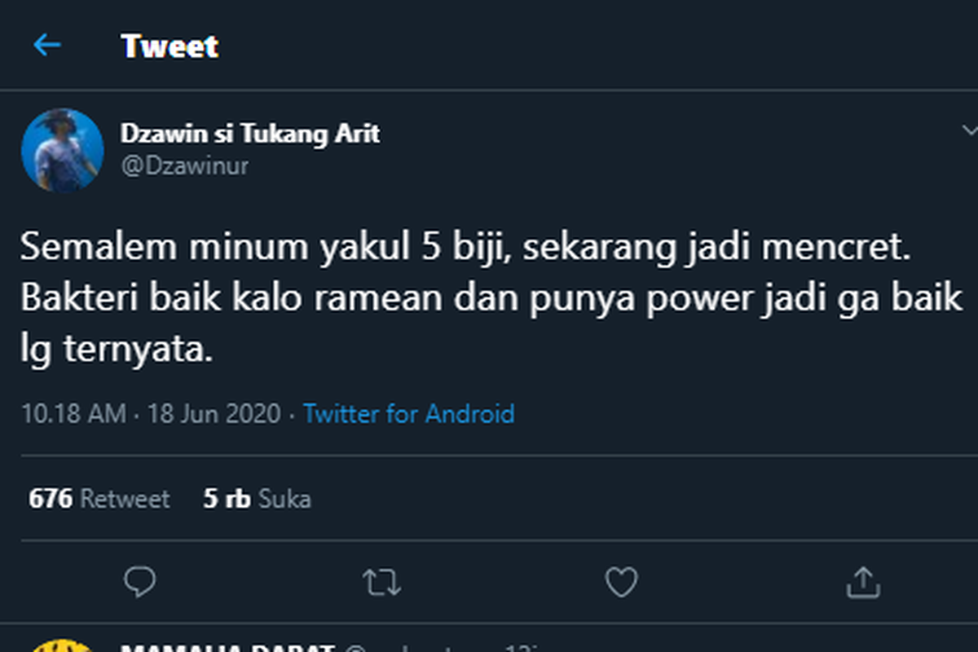Retweet using the arrows icon

click(381, 582)
